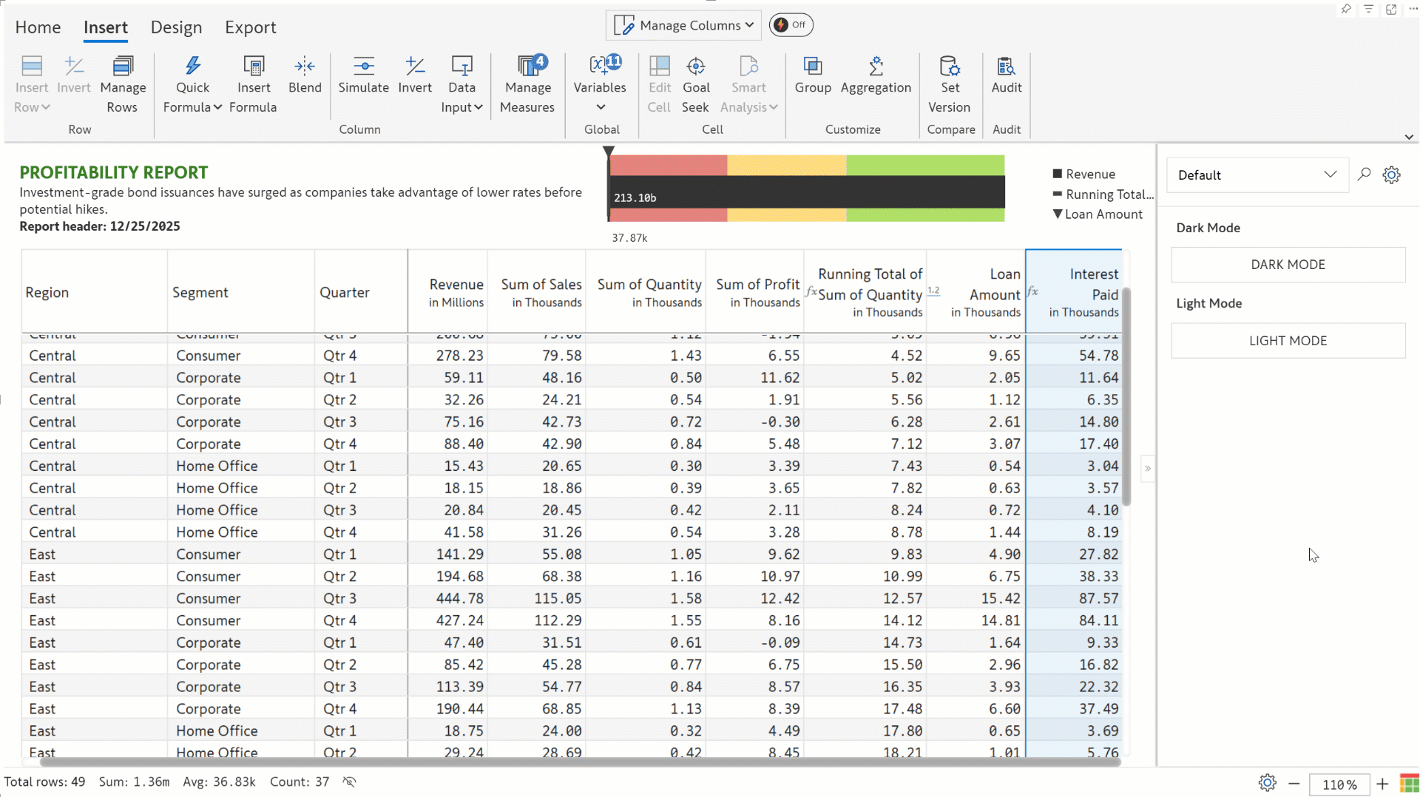Image resolution: width=1420 pixels, height=797 pixels.
Task: Click the LIGHT MODE button
Action: (x=1287, y=341)
